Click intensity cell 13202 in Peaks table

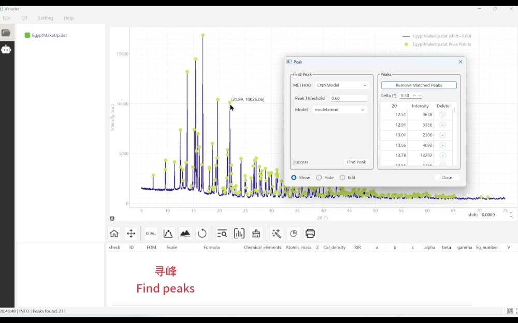(420, 155)
